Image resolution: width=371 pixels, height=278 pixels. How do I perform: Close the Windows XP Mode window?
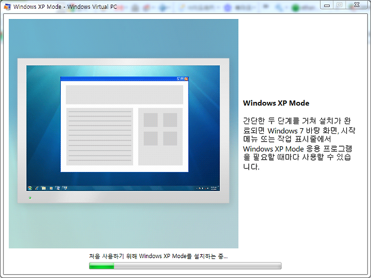[x=357, y=5]
